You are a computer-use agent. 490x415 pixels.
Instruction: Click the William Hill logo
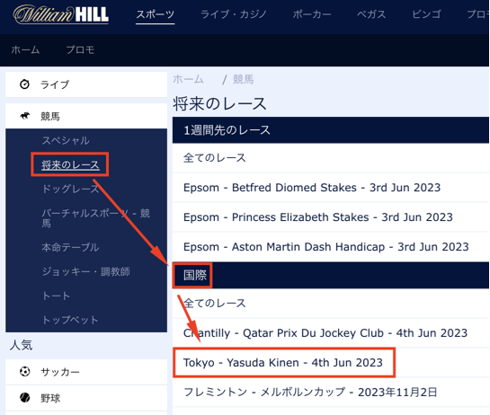(x=61, y=14)
